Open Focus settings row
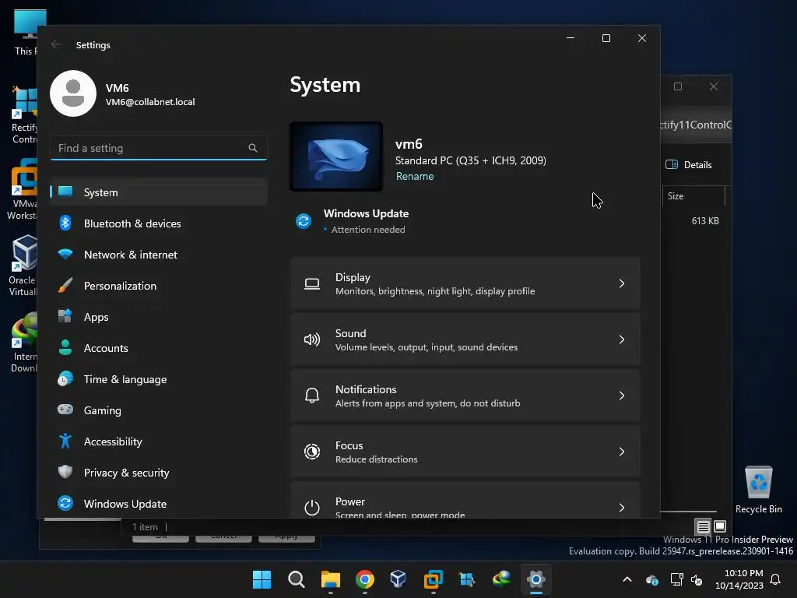Image resolution: width=797 pixels, height=598 pixels. tap(465, 452)
